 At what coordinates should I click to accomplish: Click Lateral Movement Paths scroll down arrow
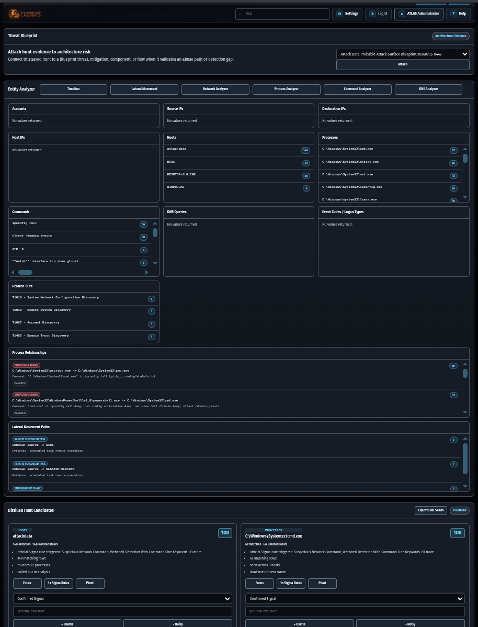[x=465, y=486]
